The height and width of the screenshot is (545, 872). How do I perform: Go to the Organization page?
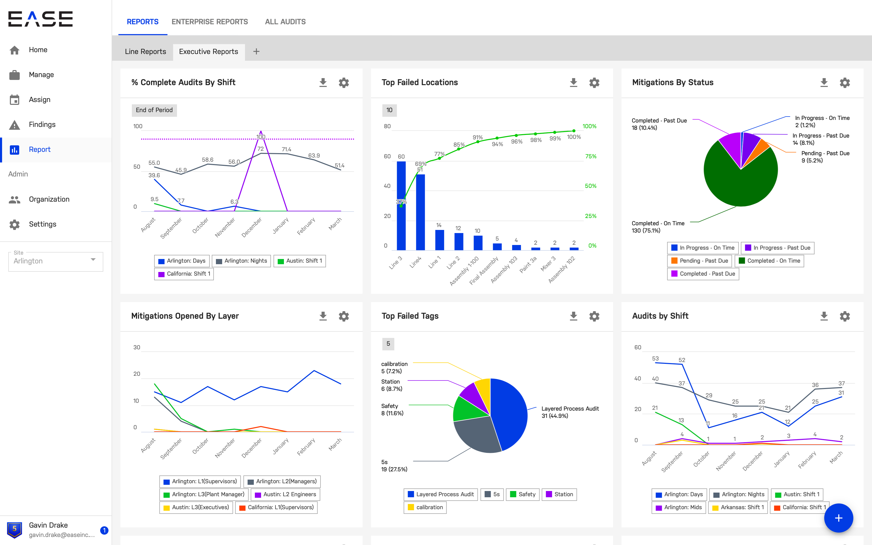(49, 199)
